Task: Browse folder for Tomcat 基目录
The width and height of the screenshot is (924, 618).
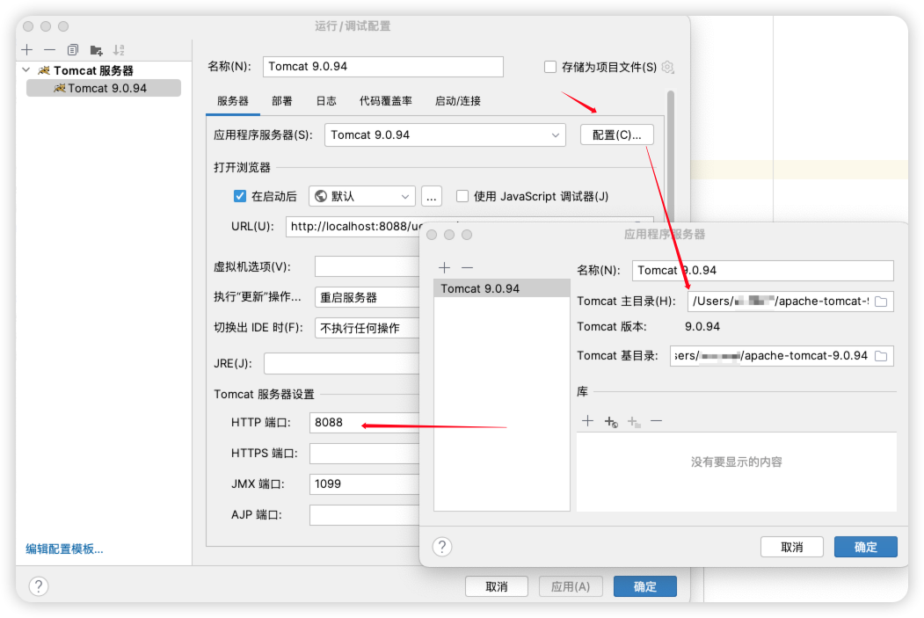Action: tap(882, 356)
